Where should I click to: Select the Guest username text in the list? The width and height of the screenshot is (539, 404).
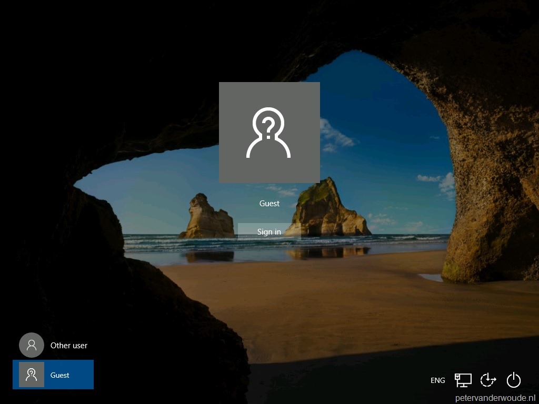click(x=59, y=375)
